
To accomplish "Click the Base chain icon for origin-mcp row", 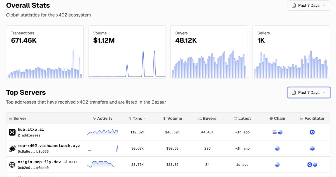I will [x=277, y=164].
